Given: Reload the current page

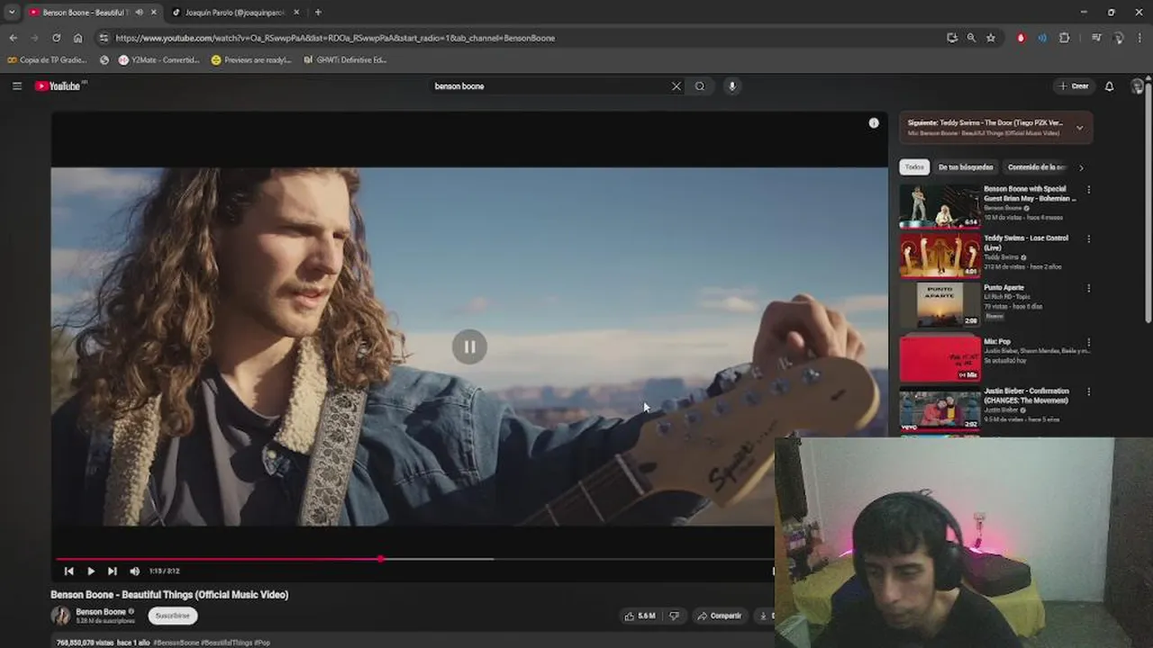Looking at the screenshot, I should (x=56, y=38).
